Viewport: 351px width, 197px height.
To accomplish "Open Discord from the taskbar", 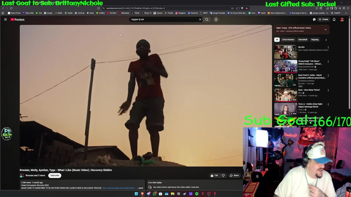I will [148, 194].
